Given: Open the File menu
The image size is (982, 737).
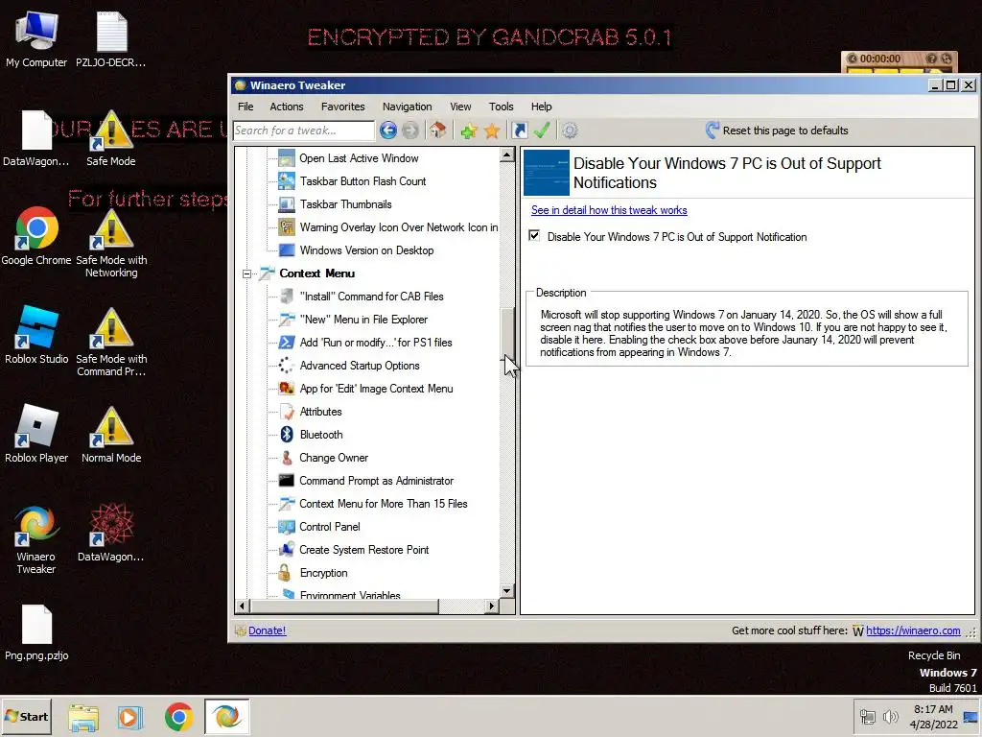Looking at the screenshot, I should [x=245, y=107].
